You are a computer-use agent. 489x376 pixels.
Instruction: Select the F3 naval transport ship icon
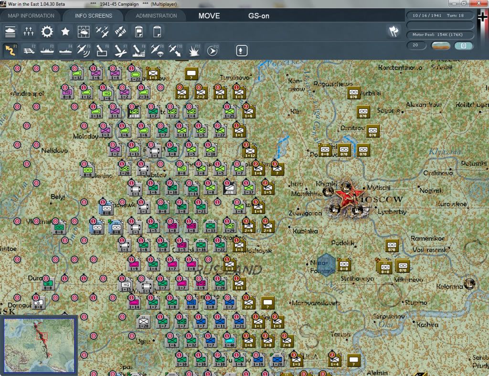pyautogui.click(x=47, y=50)
